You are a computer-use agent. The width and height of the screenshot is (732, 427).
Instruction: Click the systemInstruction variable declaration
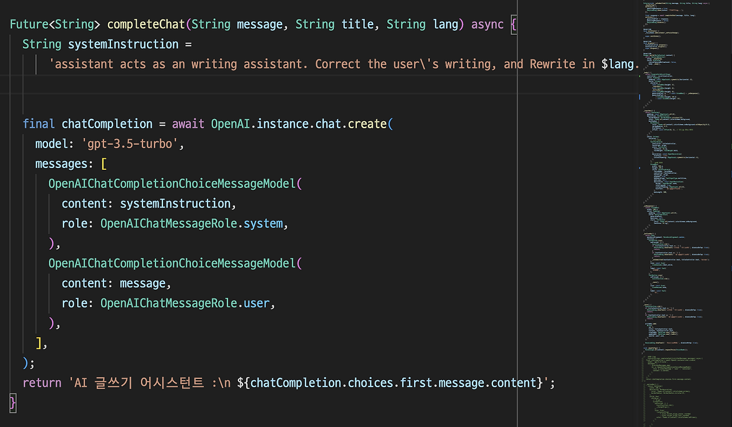(x=124, y=45)
